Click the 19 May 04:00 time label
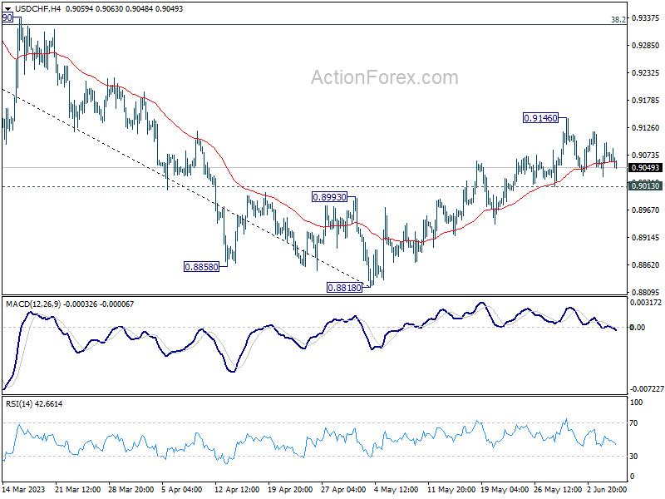This screenshot has height=499, width=665. [x=505, y=490]
